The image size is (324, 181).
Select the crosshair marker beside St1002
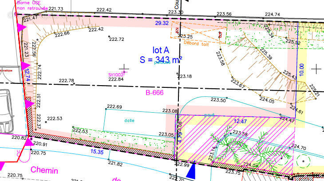pos(124,69)
